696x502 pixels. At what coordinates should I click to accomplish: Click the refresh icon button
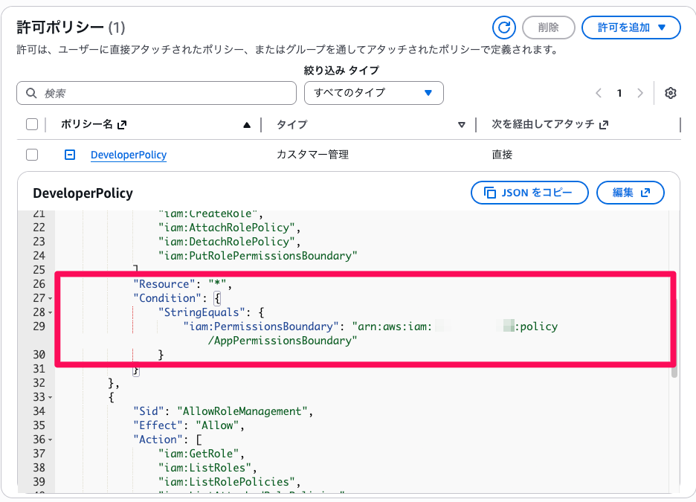tap(504, 28)
